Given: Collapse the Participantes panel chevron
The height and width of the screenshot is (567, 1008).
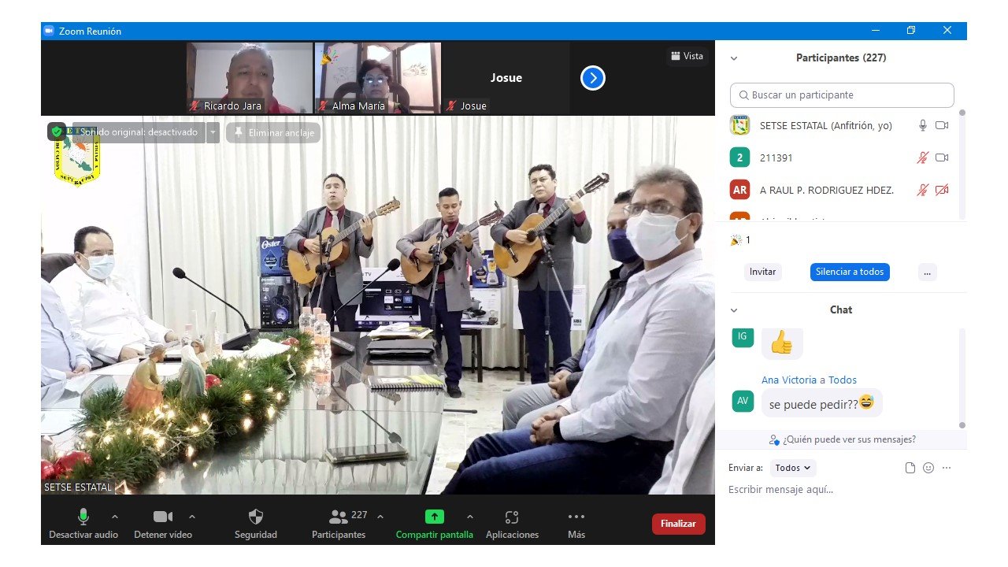Looking at the screenshot, I should click(x=734, y=58).
